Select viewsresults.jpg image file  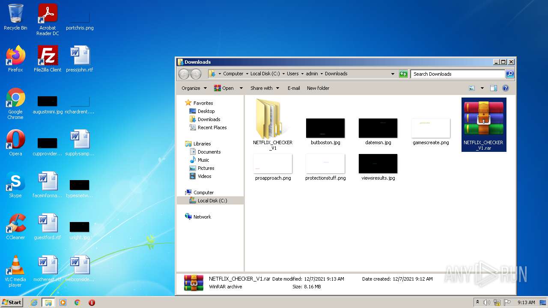pos(378,167)
